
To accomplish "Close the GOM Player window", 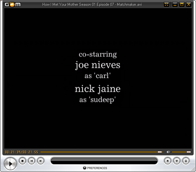I will 189,5.
